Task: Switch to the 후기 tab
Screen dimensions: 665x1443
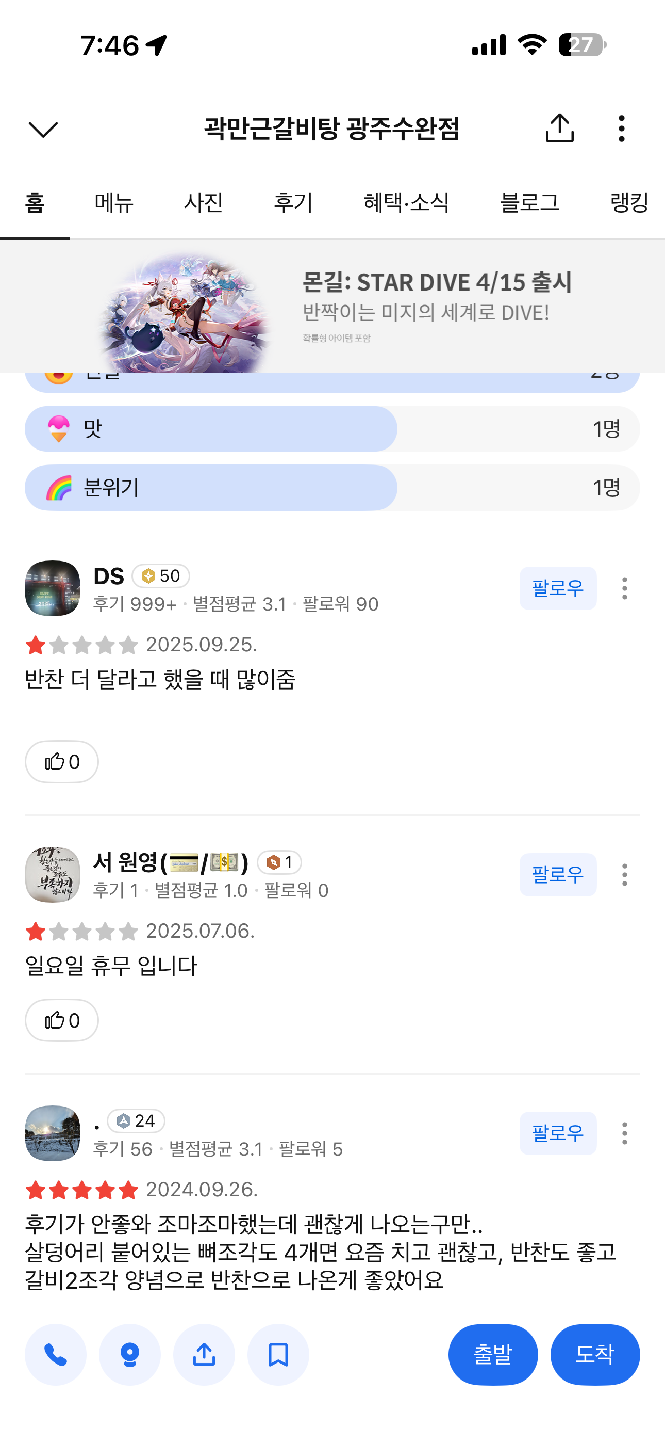Action: (293, 202)
